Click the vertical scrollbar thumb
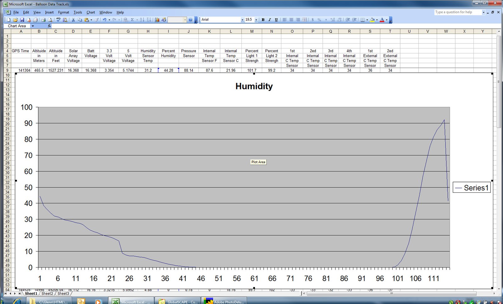Viewport: 503px width, 304px height. pyautogui.click(x=499, y=82)
